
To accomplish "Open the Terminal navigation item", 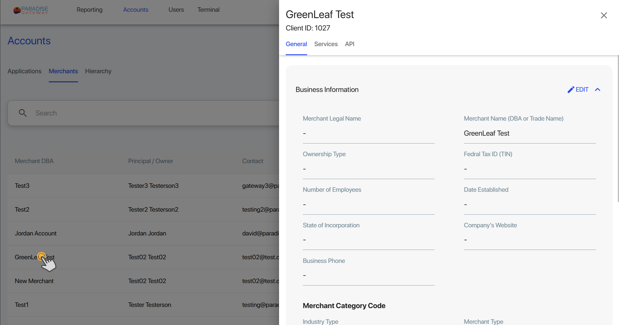I will point(208,10).
